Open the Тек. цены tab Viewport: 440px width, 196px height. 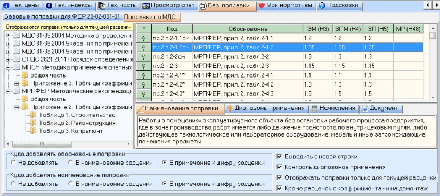click(22, 5)
